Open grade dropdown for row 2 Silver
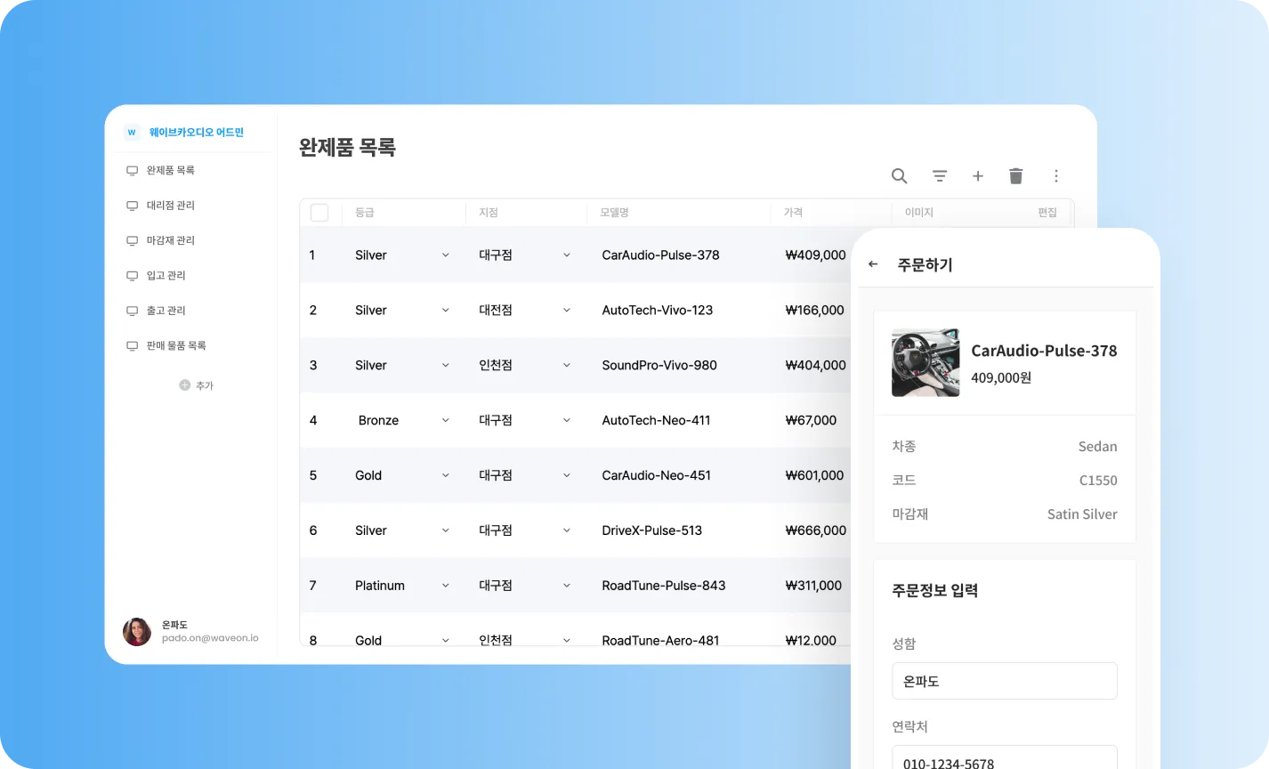 [x=446, y=311]
